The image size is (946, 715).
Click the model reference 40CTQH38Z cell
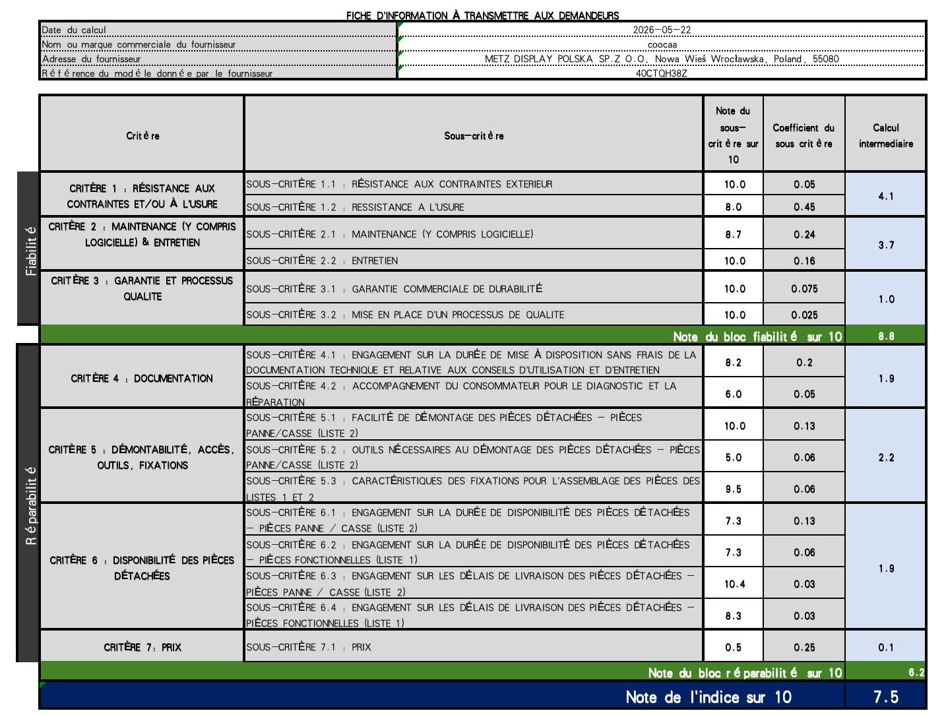[x=662, y=73]
